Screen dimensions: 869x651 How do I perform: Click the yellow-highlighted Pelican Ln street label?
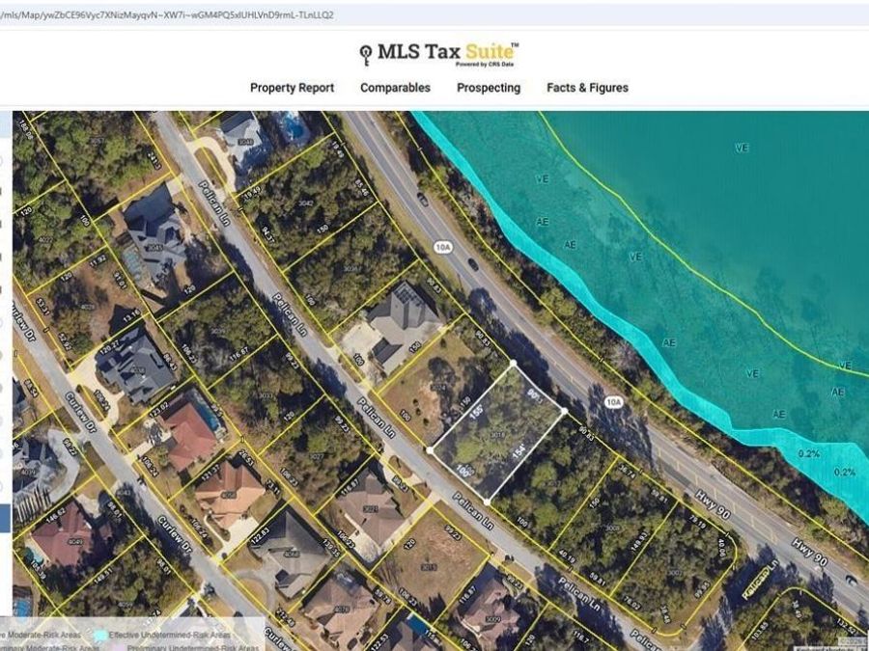pos(761,582)
